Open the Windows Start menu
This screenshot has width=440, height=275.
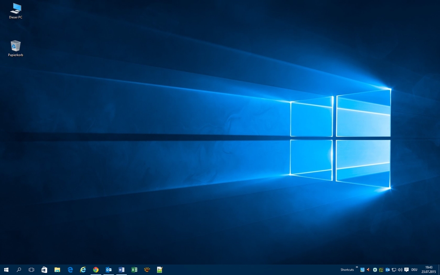tap(6, 270)
